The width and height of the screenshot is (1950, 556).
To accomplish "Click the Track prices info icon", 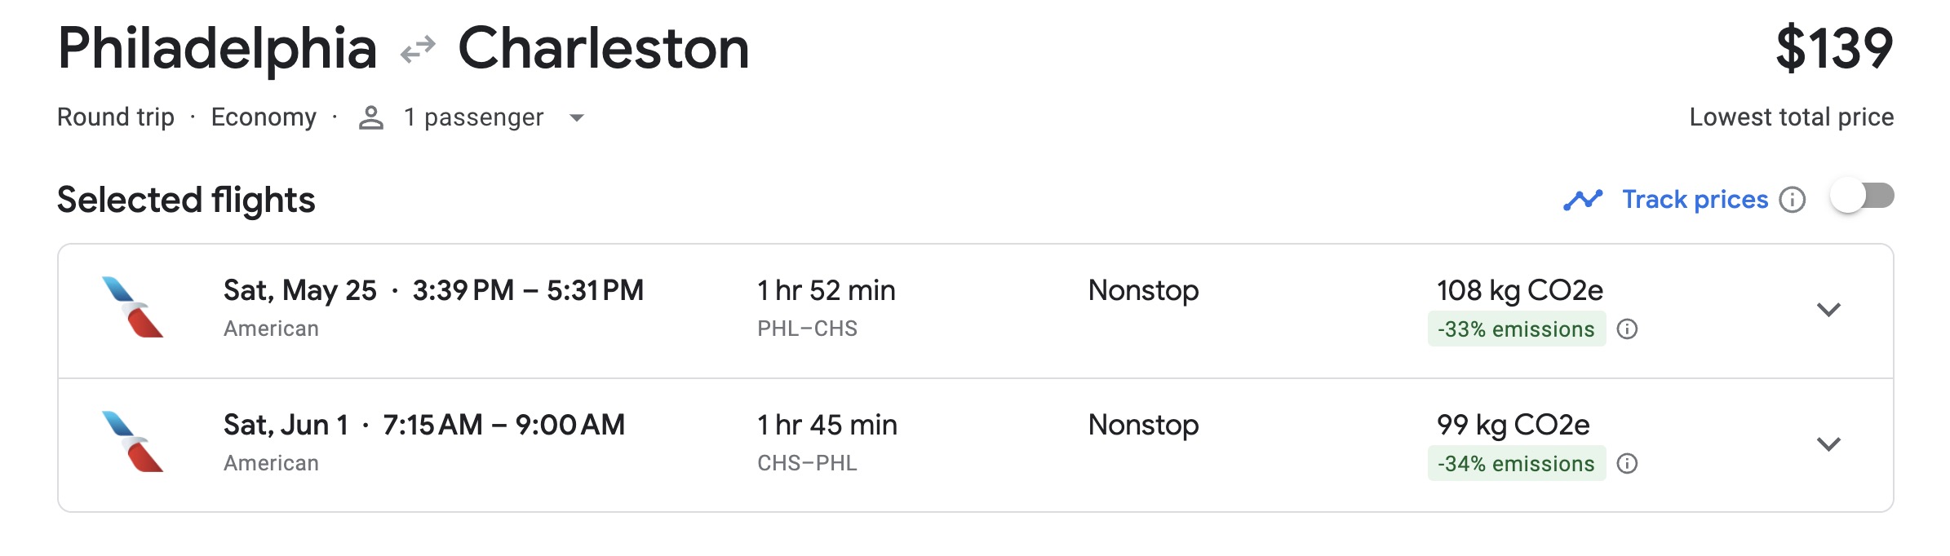I will point(1793,200).
